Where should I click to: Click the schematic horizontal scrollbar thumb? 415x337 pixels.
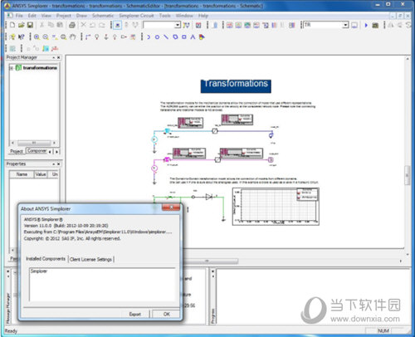tap(207, 261)
